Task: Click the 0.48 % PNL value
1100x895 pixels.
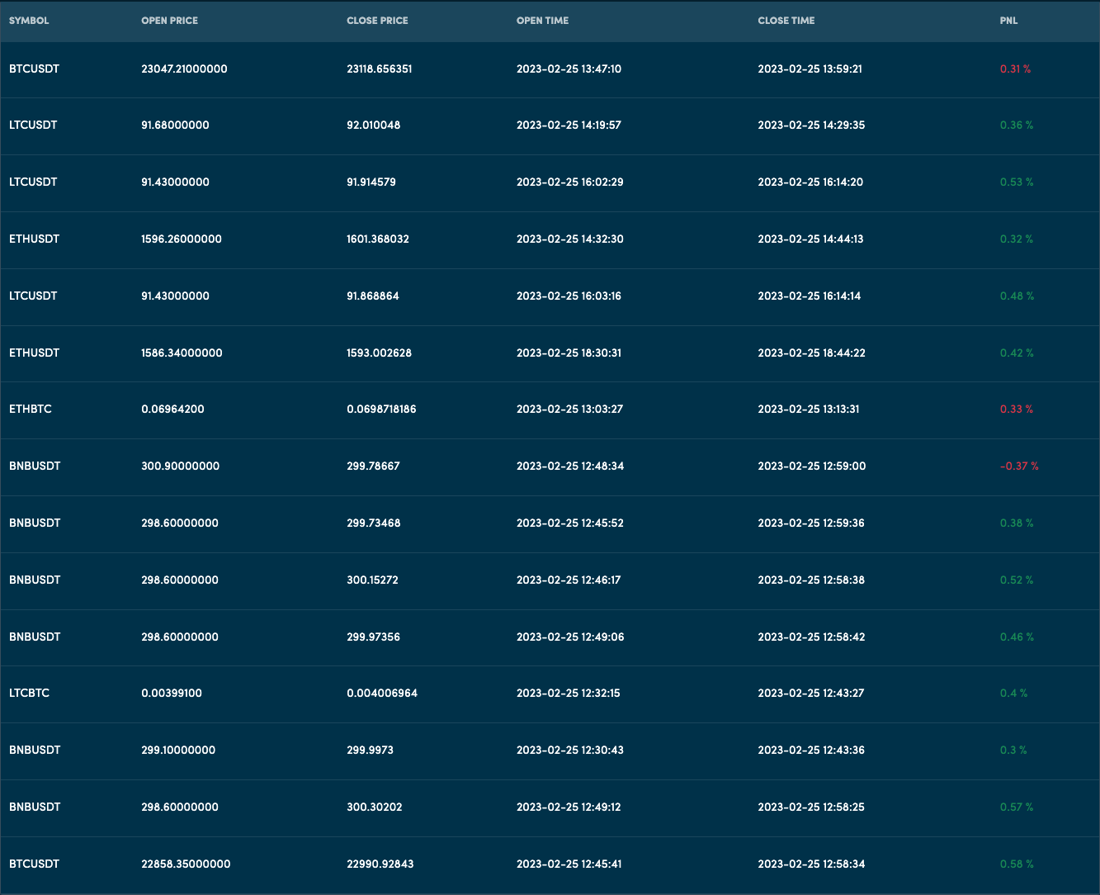Action: click(x=1017, y=296)
